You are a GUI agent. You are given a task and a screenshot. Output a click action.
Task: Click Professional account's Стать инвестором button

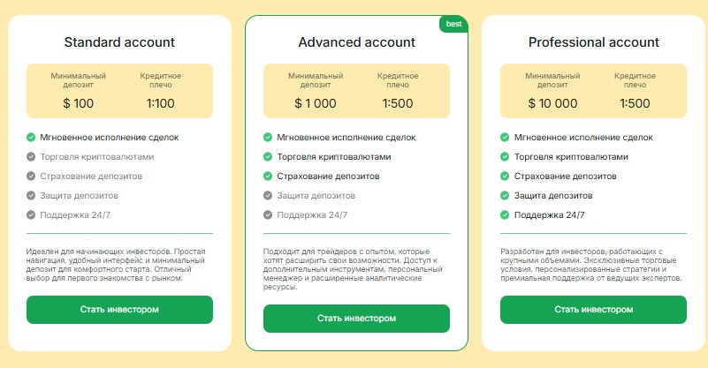tap(593, 310)
